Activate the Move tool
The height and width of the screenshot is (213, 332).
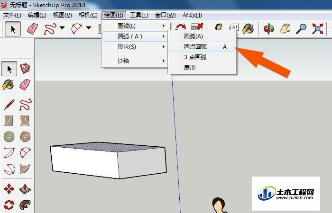(9, 189)
